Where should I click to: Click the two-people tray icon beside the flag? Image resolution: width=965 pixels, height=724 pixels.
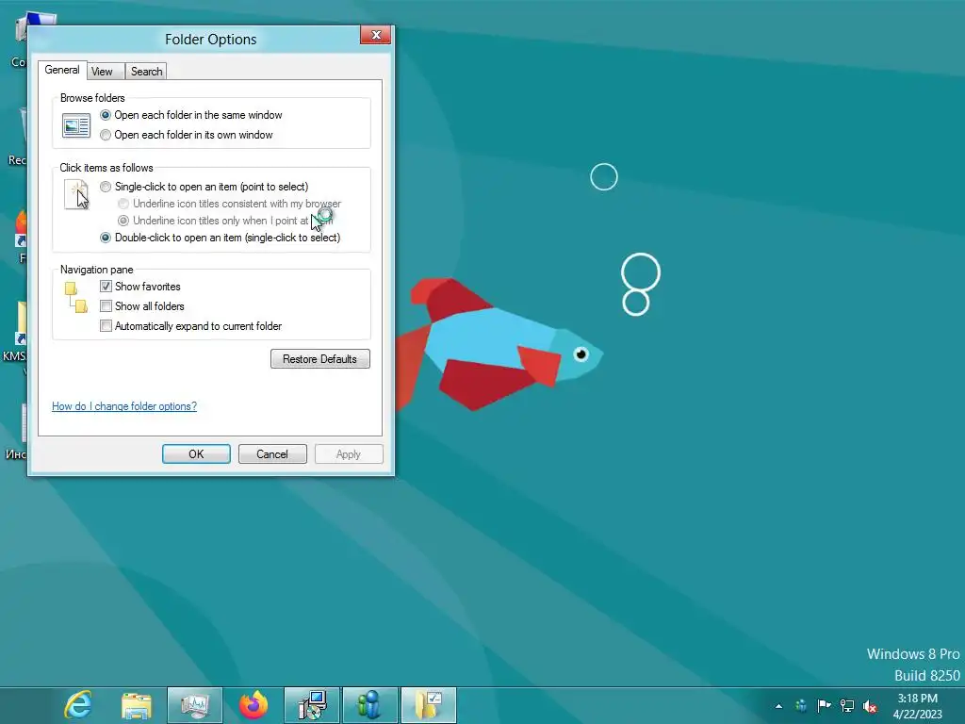point(801,705)
